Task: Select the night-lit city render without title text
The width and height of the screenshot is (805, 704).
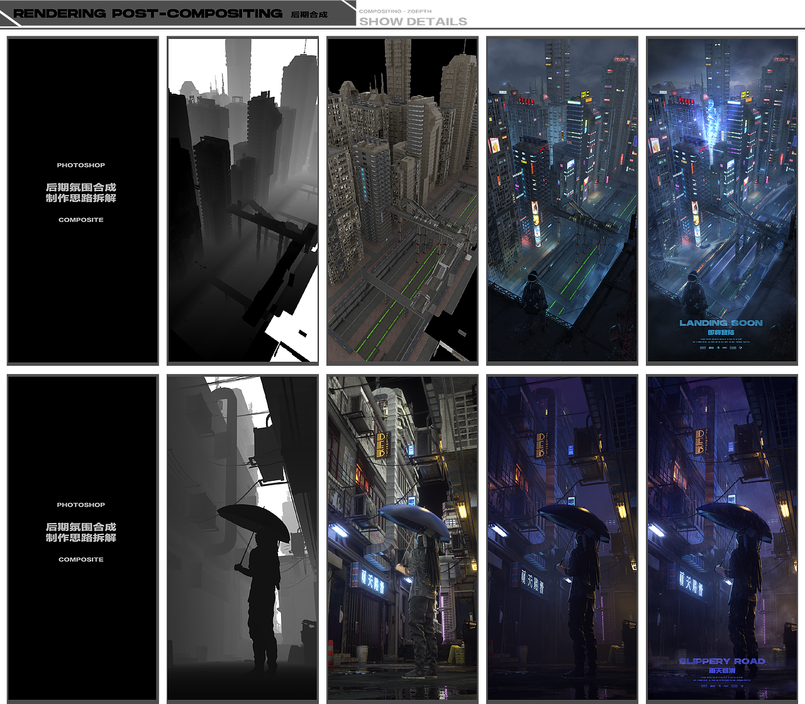Action: pos(562,201)
